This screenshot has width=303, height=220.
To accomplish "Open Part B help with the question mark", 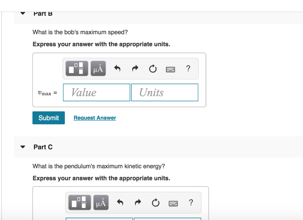I will click(188, 68).
